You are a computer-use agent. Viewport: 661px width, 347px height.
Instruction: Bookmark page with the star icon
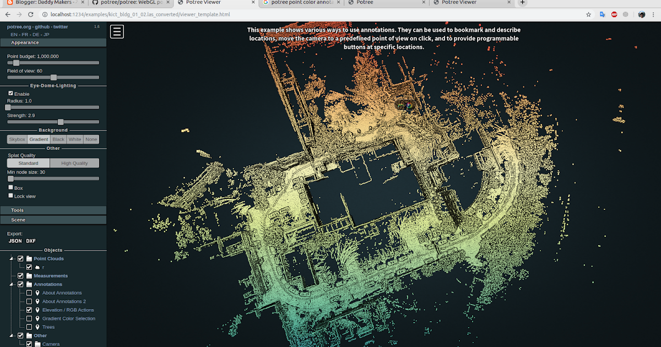pos(589,14)
